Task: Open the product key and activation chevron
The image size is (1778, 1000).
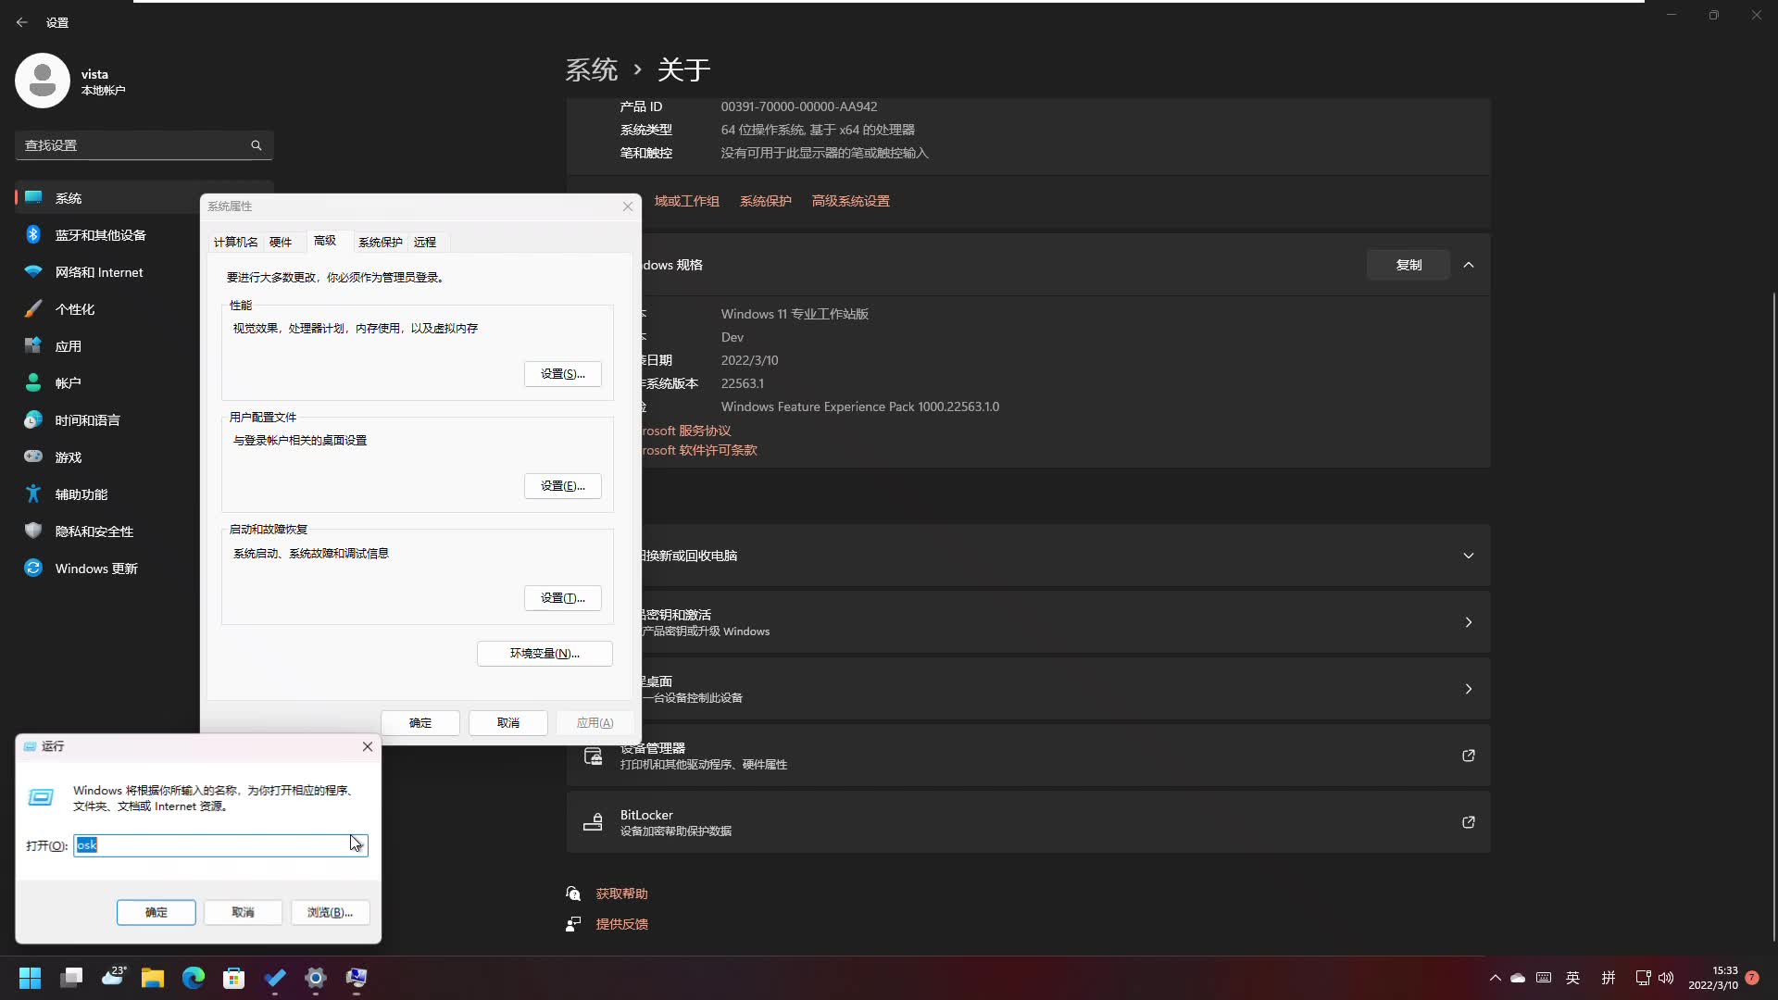Action: [x=1469, y=622]
